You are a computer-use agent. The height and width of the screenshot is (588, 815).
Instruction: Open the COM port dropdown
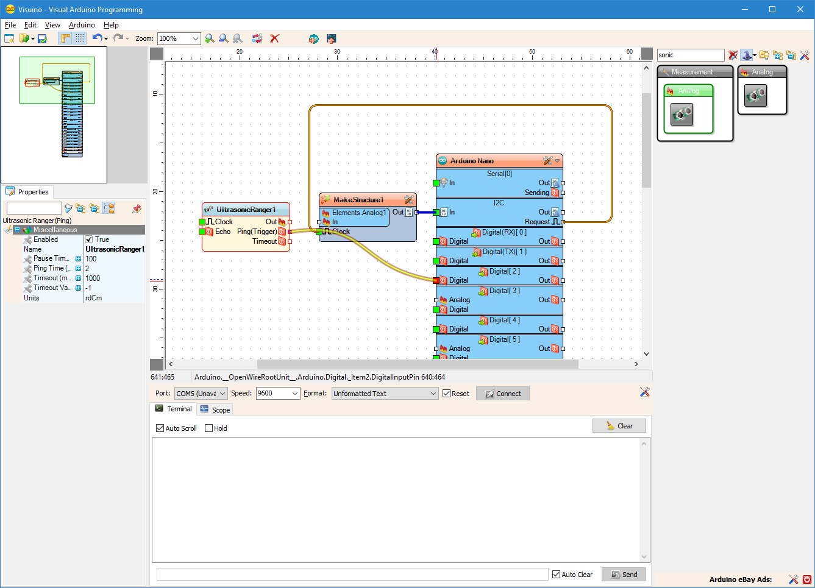pyautogui.click(x=222, y=394)
